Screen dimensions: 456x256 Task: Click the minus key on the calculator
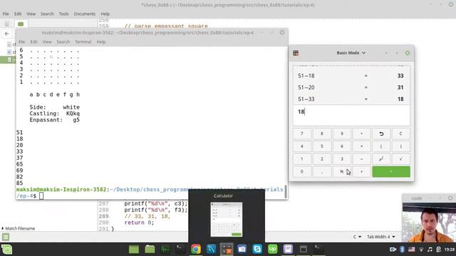(361, 159)
